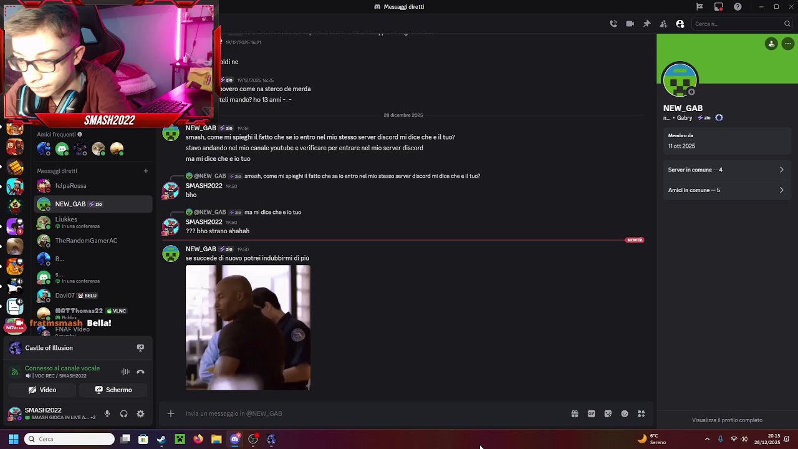This screenshot has height=449, width=798.
Task: Click the chat search field 'Cerca n...'
Action: (742, 24)
